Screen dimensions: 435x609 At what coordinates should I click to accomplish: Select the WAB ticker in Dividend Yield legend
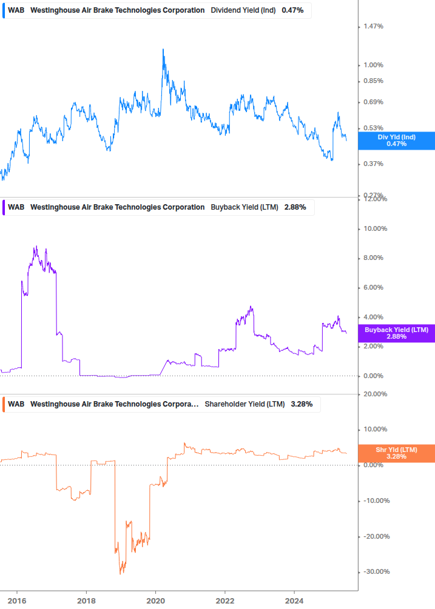pos(16,10)
